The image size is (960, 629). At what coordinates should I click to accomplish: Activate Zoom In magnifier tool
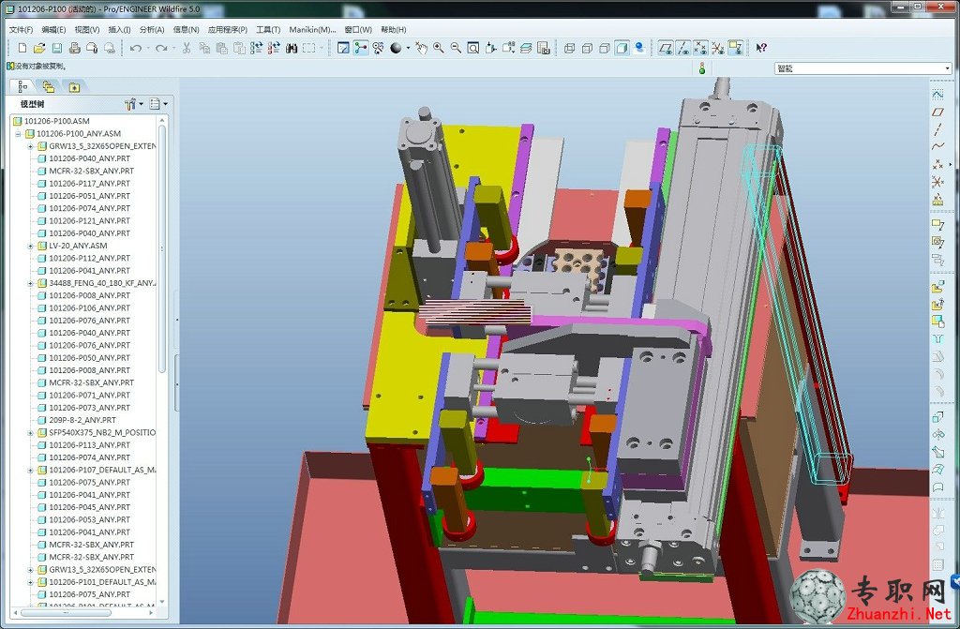coord(439,48)
